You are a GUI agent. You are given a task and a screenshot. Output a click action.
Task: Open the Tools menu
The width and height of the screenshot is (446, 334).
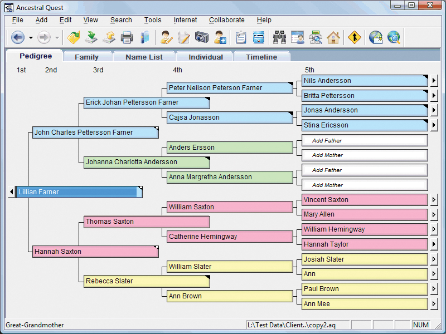pos(153,20)
